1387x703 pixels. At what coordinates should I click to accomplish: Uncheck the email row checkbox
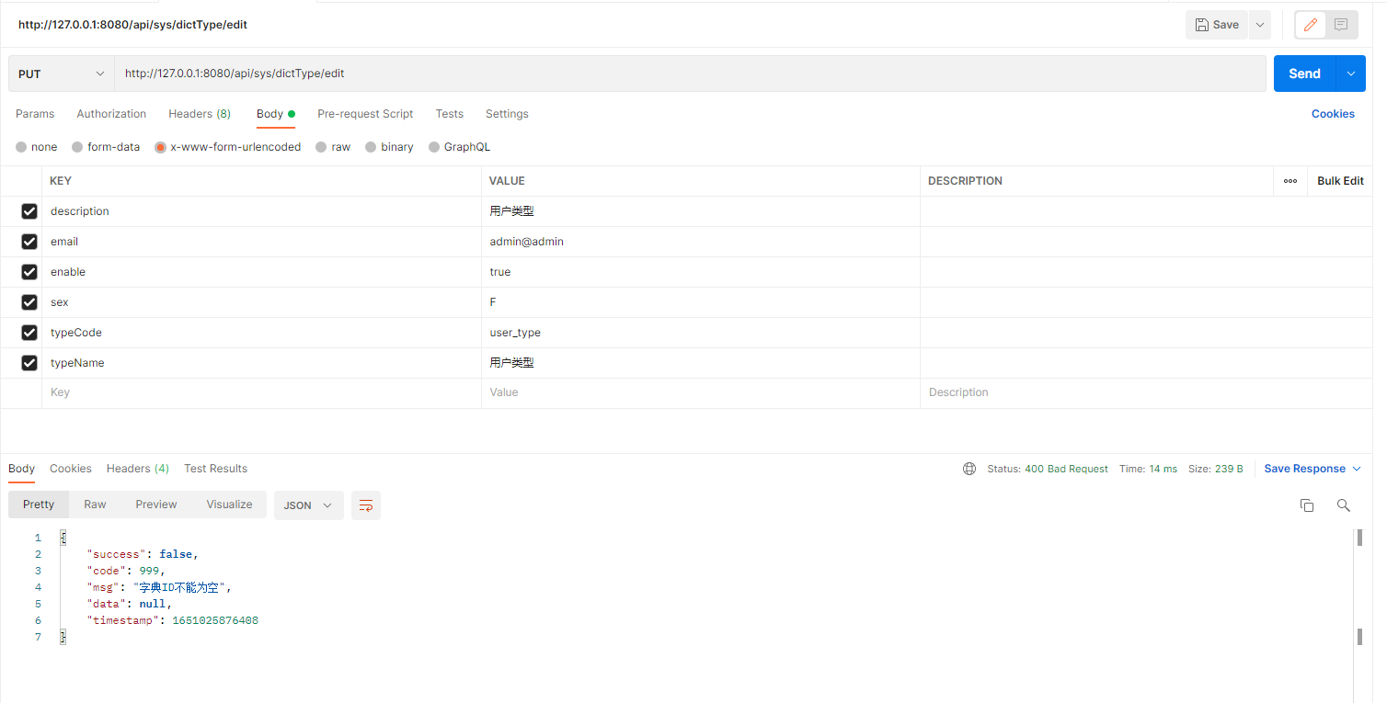[29, 242]
